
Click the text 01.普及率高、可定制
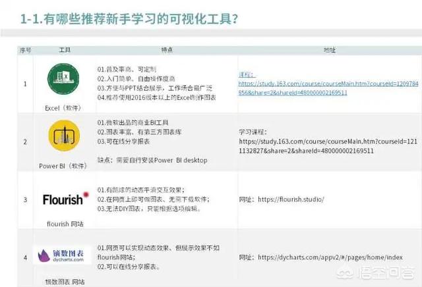click(127, 69)
